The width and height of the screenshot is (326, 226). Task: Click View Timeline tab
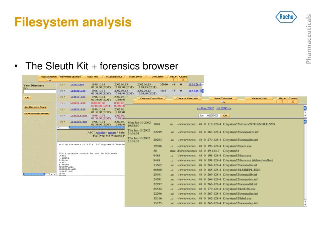(223, 98)
